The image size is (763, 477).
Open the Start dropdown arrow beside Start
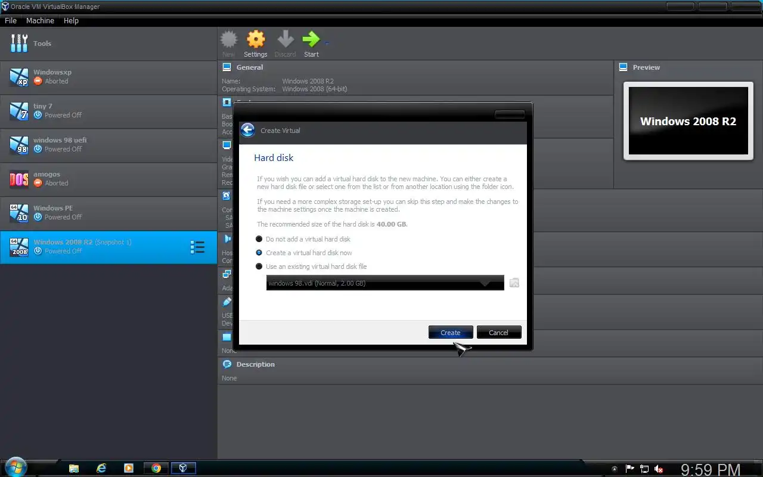(327, 43)
